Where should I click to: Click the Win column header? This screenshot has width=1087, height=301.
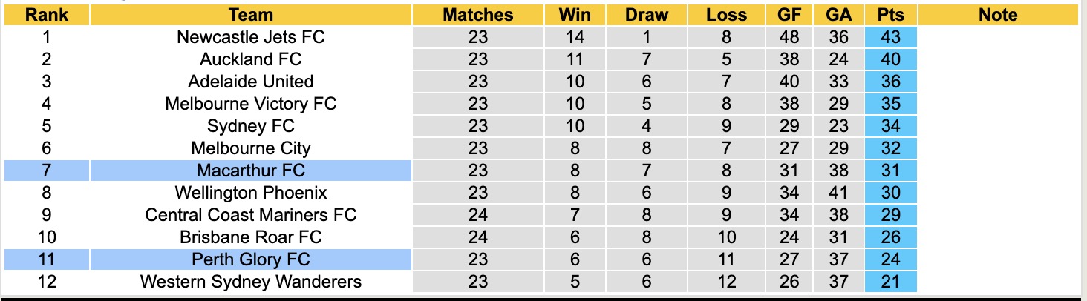coord(574,15)
